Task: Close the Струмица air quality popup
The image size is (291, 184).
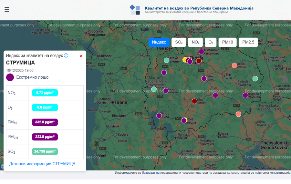Action: [81, 56]
